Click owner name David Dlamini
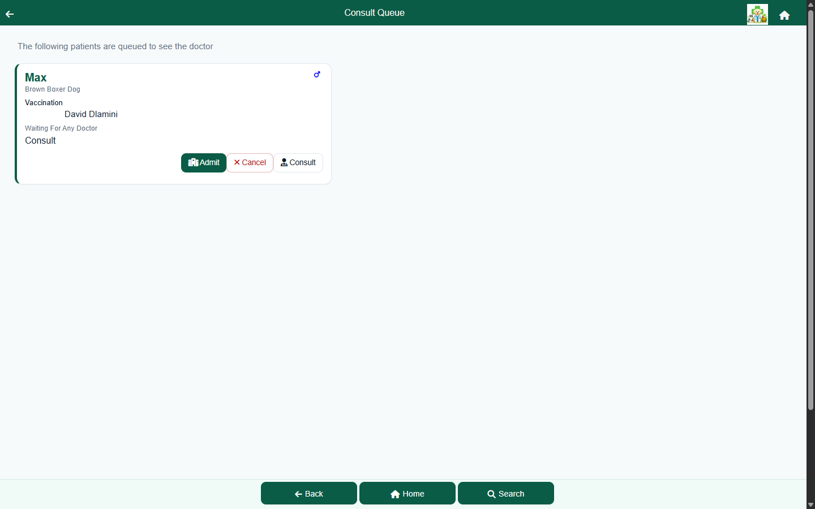The height and width of the screenshot is (509, 815). [x=91, y=114]
